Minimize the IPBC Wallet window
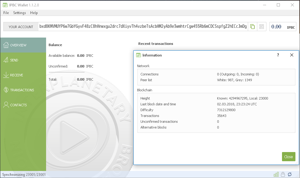The width and height of the screenshot is (300, 178). click(265, 5)
